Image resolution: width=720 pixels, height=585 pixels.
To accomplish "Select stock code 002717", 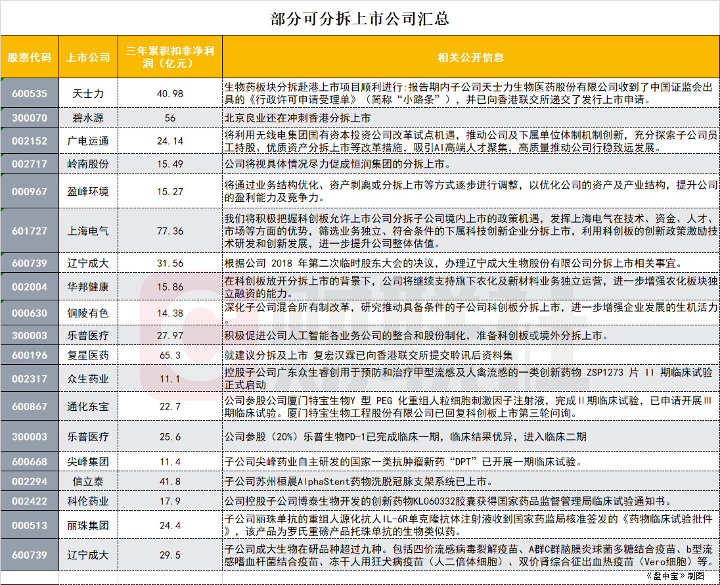I will [x=30, y=164].
